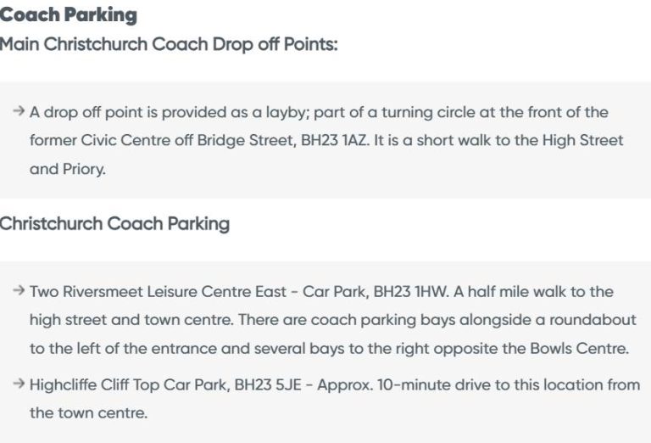651x443 pixels.
Task: Click the words 'and Priory.'
Action: point(68,170)
